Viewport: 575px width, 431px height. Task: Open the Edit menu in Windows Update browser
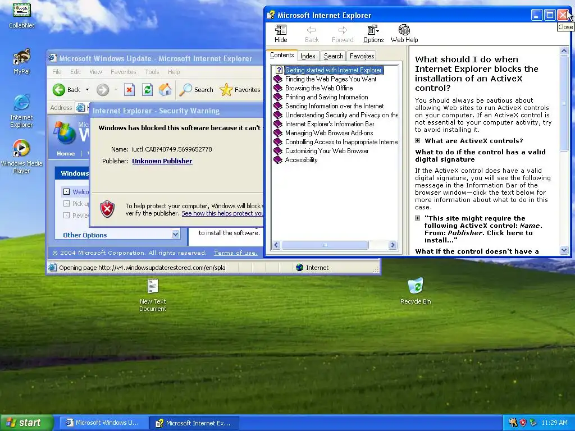(75, 72)
